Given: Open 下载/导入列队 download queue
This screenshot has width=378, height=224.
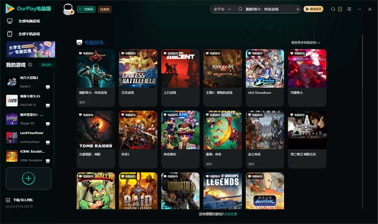Looking at the screenshot, I should point(23,200).
